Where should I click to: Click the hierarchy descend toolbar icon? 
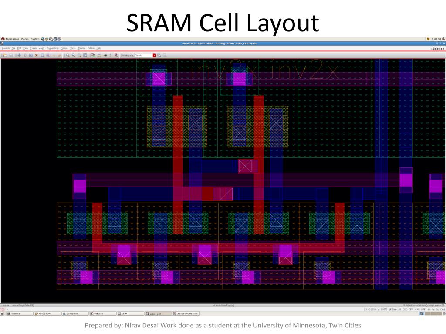coord(93,55)
